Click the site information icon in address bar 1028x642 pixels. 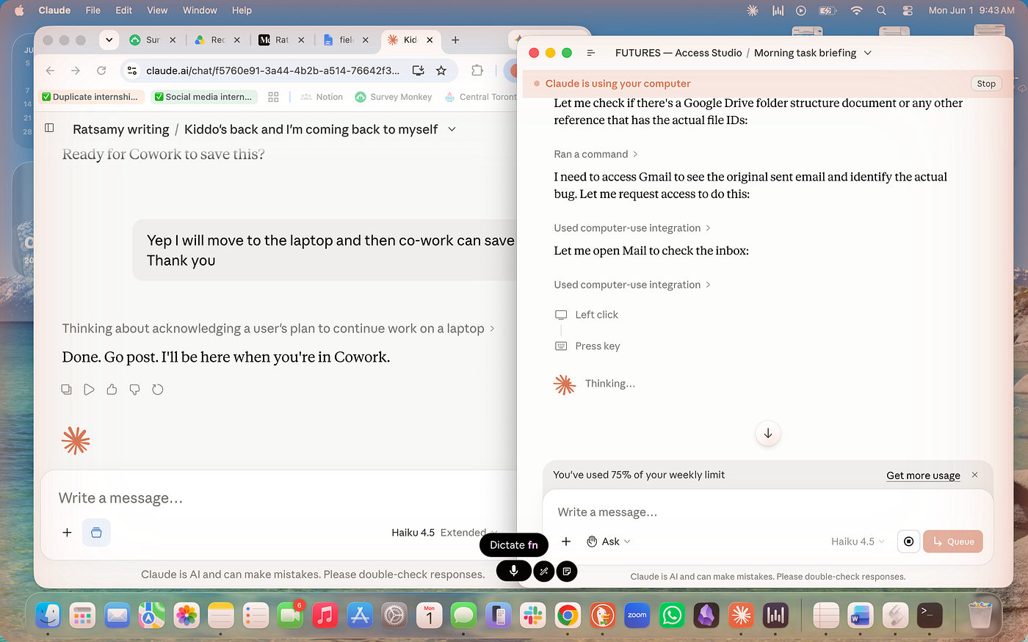pyautogui.click(x=132, y=70)
